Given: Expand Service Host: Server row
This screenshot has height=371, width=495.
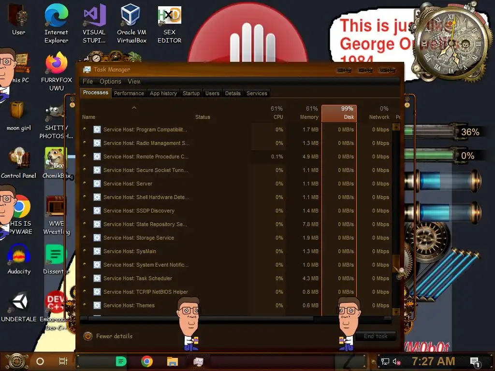Looking at the screenshot, I should (85, 183).
